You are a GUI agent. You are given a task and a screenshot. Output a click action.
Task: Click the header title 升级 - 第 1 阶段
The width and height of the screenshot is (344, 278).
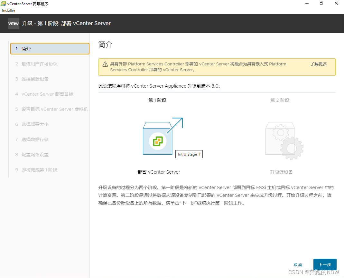click(x=66, y=23)
